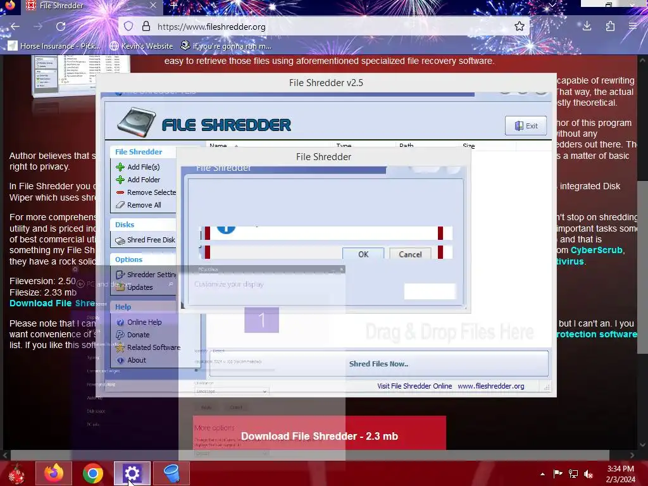Screen dimensions: 648x486
Task: Open the PC Settings gear taskbar icon
Action: pos(132,473)
